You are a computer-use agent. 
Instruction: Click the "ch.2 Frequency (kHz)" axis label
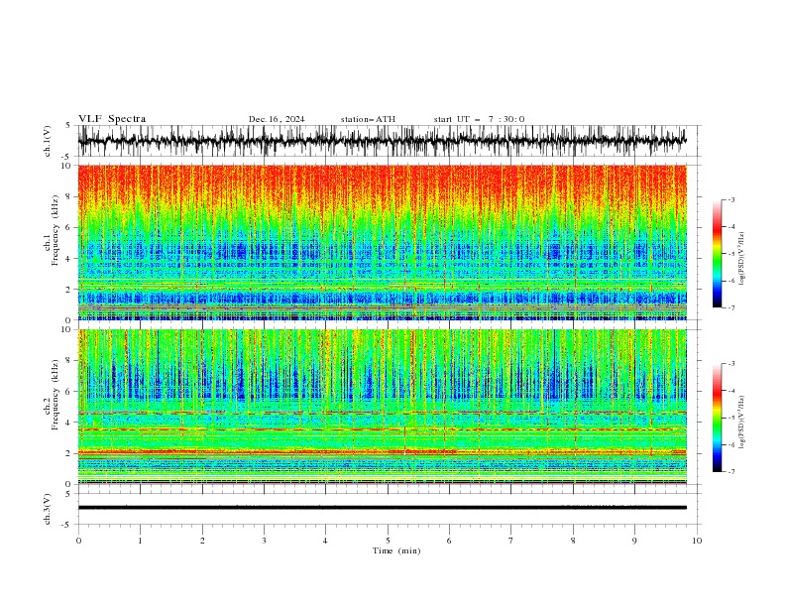tap(52, 395)
